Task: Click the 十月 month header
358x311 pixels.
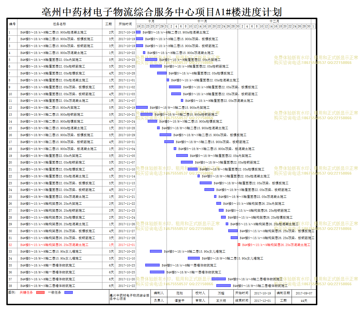Action: (151, 21)
